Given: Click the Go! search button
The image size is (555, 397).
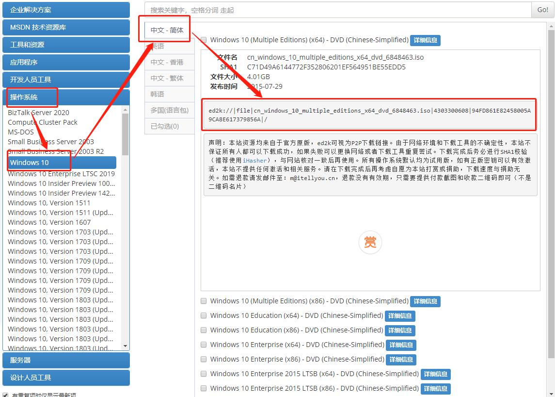Looking at the screenshot, I should click(x=542, y=10).
